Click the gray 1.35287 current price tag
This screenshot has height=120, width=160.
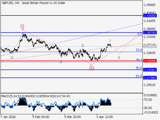150,46
